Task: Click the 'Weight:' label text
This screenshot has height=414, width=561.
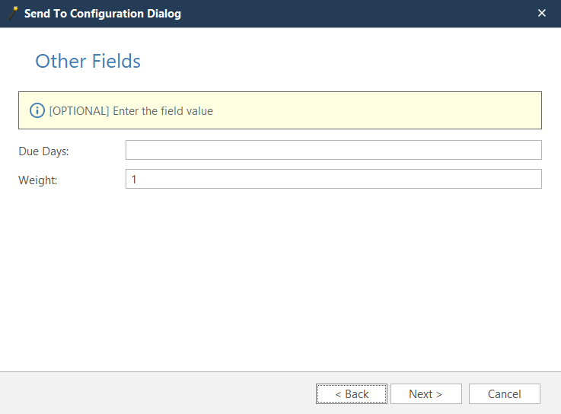Action: (37, 180)
